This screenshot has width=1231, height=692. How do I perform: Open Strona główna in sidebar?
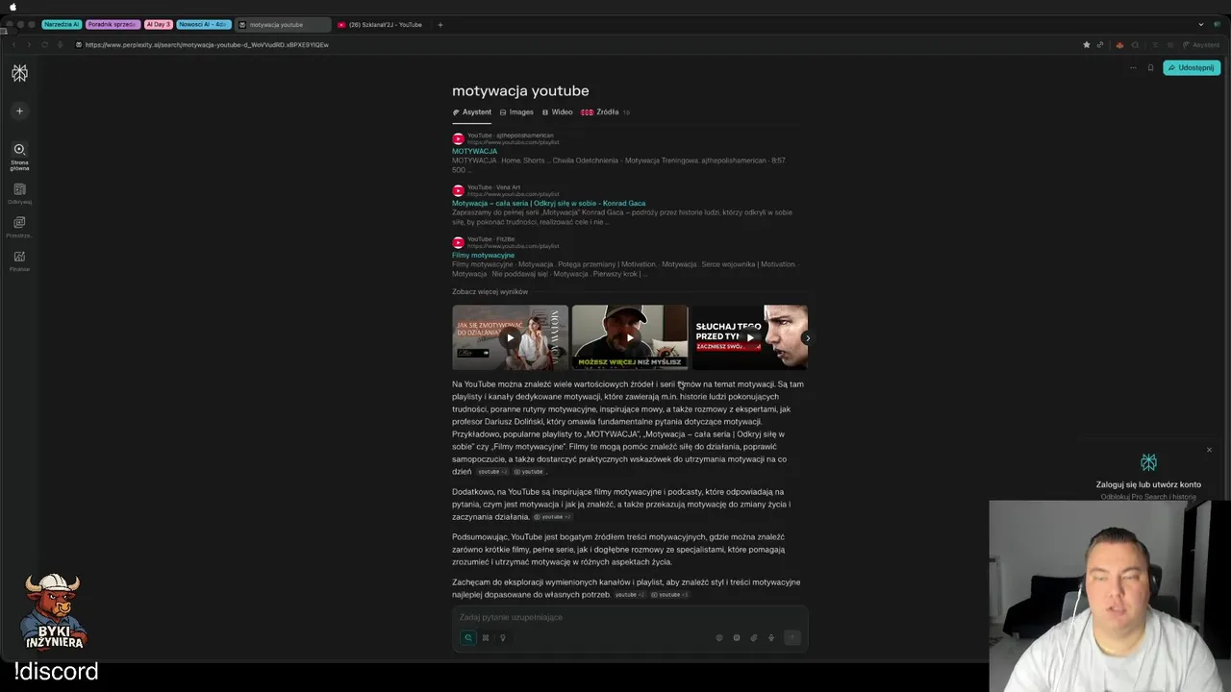[19, 156]
